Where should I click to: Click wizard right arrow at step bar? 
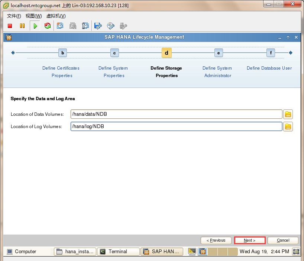point(291,52)
